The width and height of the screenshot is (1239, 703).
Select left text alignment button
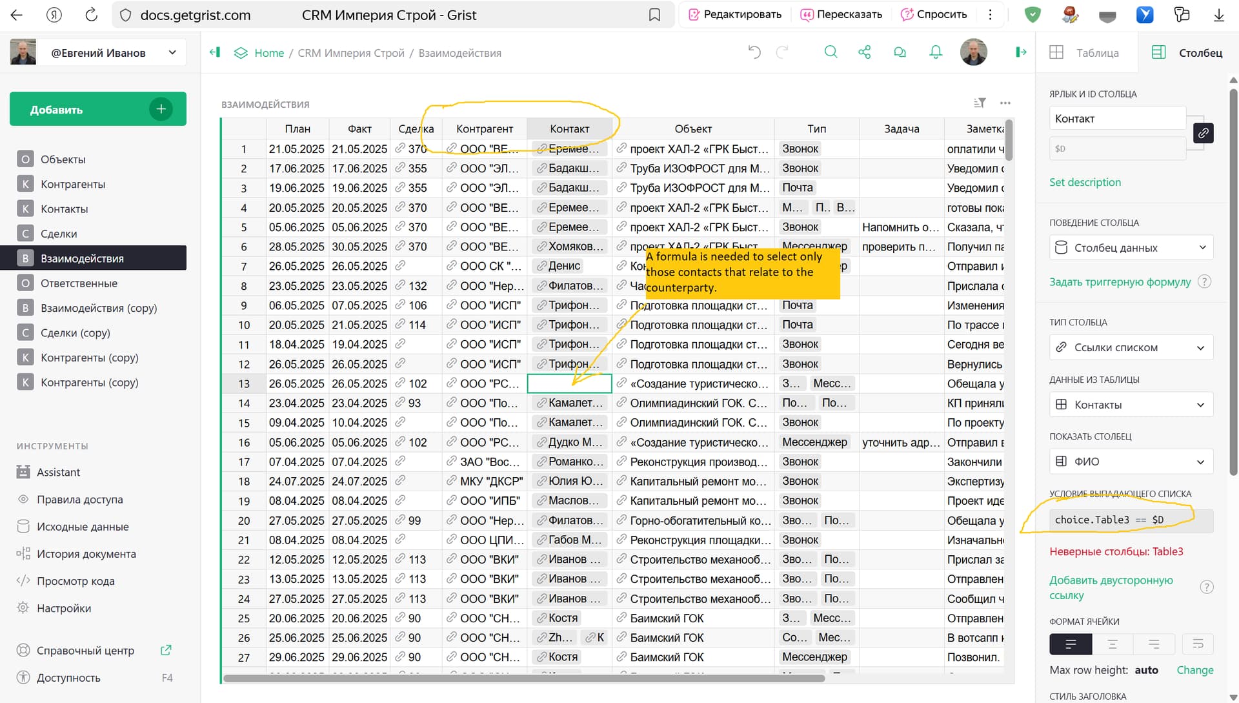[1071, 644]
